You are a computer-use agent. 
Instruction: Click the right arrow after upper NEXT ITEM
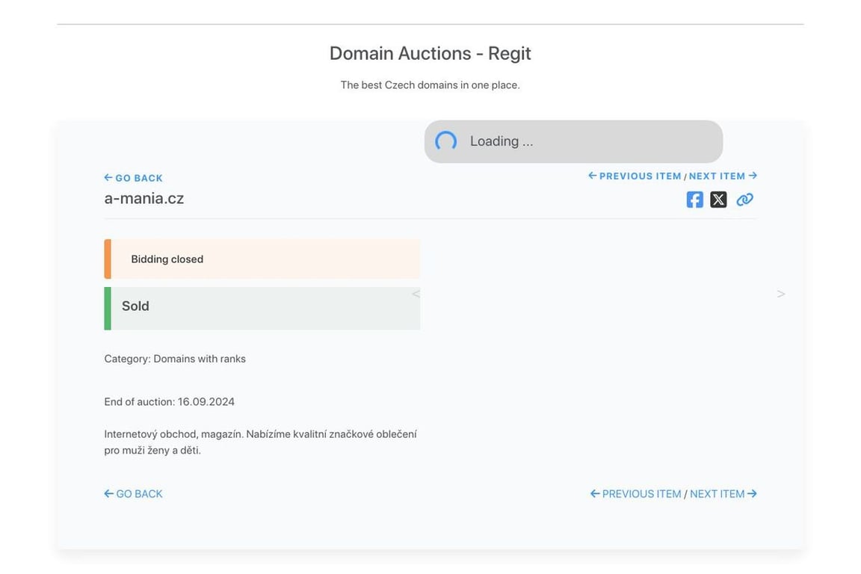tap(753, 175)
